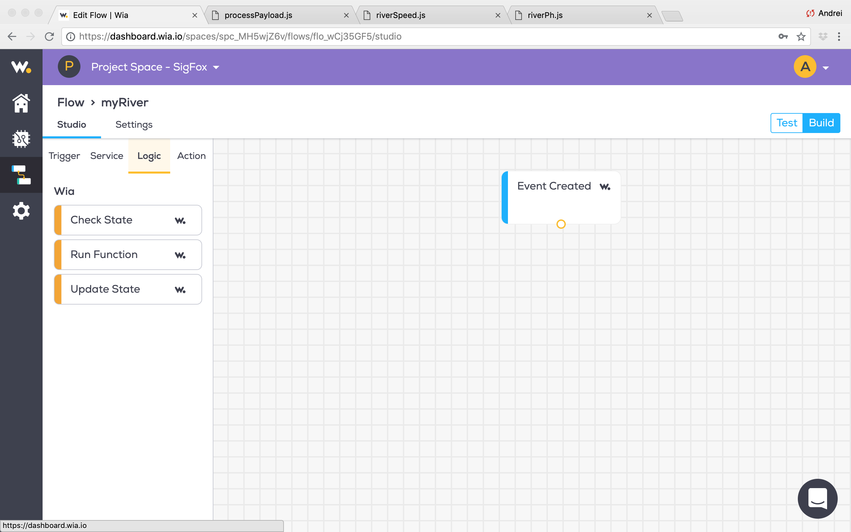Click the Event Created node output connector
Image resolution: width=851 pixels, height=532 pixels.
click(561, 224)
